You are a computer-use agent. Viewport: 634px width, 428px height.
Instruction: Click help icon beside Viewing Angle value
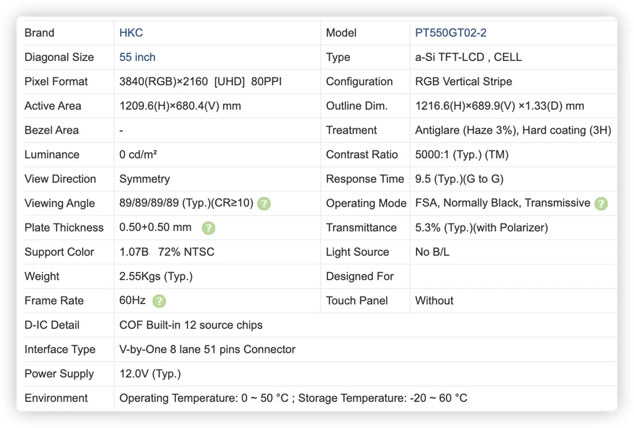click(x=264, y=204)
